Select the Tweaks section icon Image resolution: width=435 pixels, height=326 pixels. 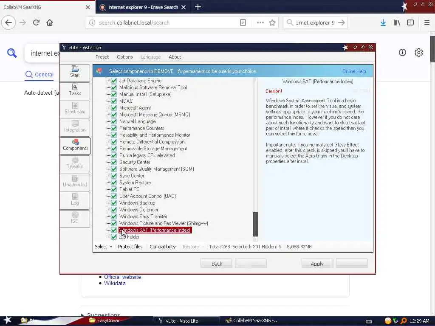[75, 163]
